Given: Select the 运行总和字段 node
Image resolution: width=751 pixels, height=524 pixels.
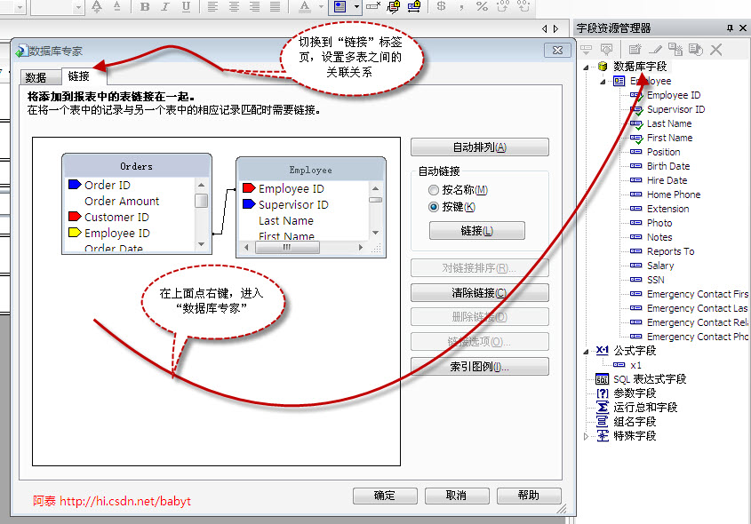Looking at the screenshot, I should (x=644, y=408).
